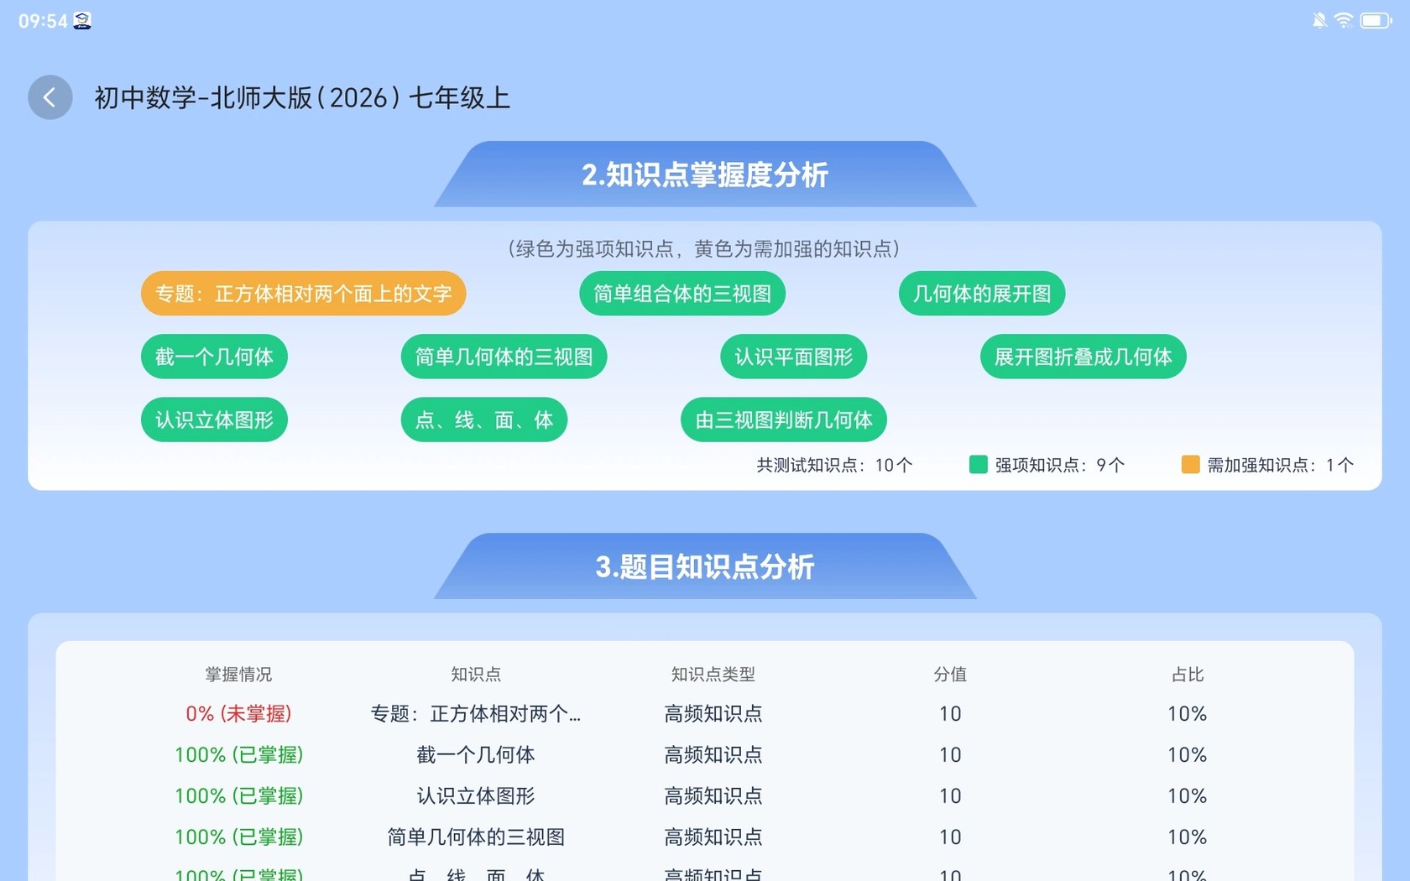
Task: Click 高频知识点 in the 截一个几何体 row
Action: tap(713, 755)
